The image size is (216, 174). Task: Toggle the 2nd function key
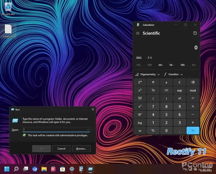pyautogui.click(x=140, y=82)
